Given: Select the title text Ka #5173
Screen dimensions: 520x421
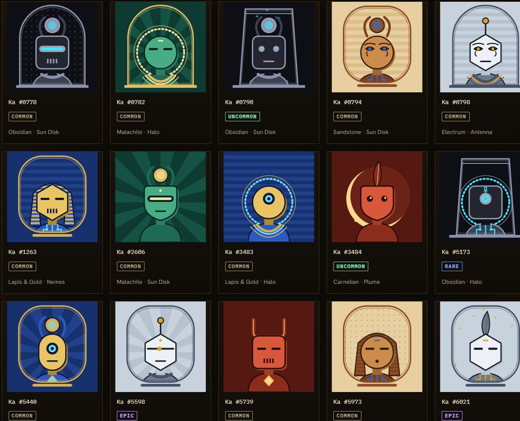Looking at the screenshot, I should point(456,252).
